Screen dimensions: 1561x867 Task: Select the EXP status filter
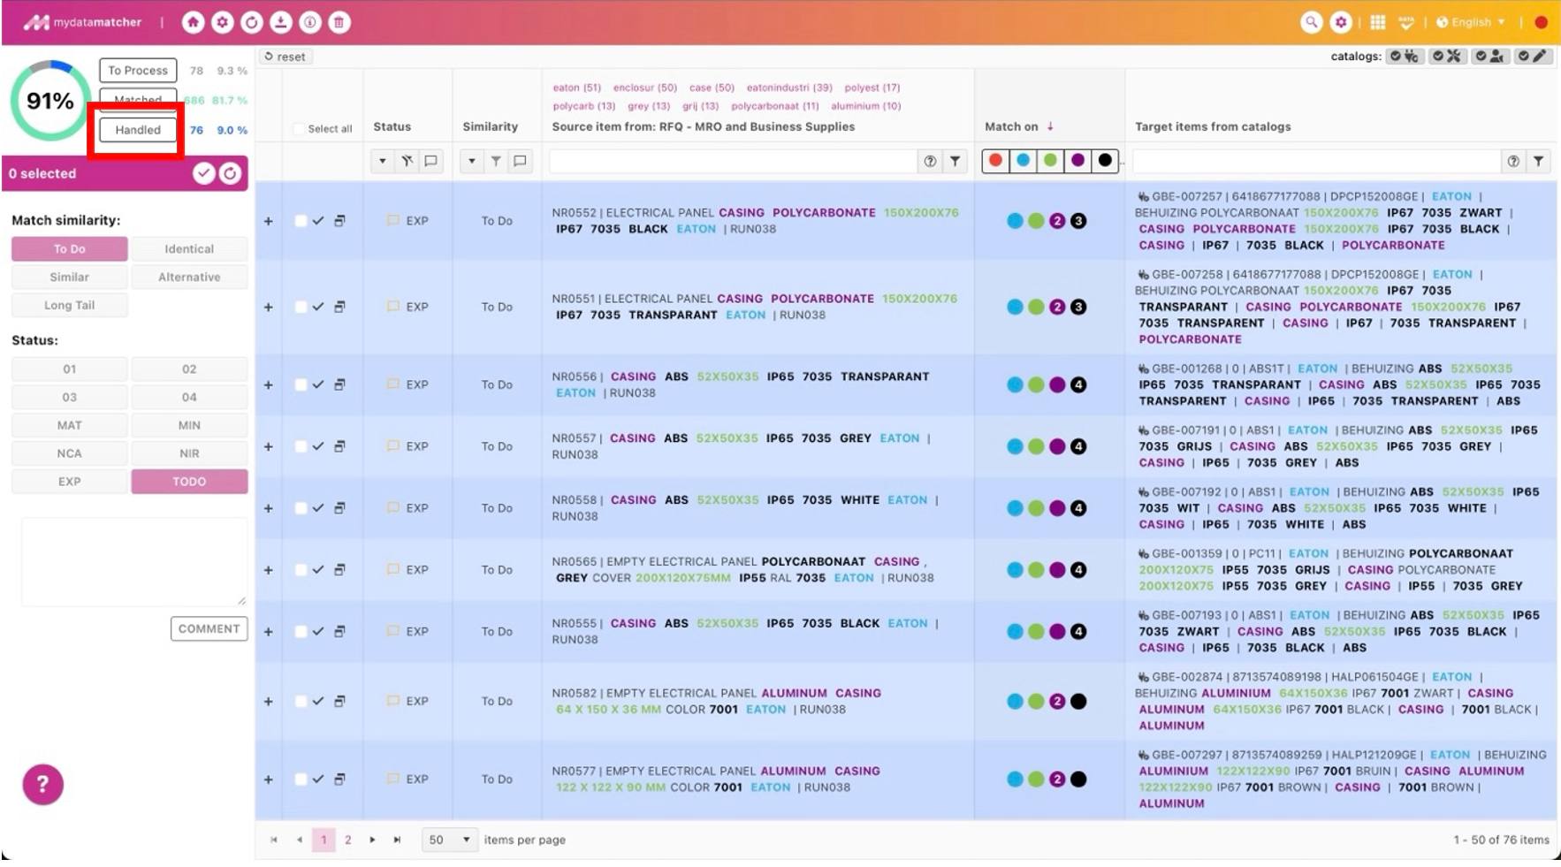pyautogui.click(x=69, y=482)
